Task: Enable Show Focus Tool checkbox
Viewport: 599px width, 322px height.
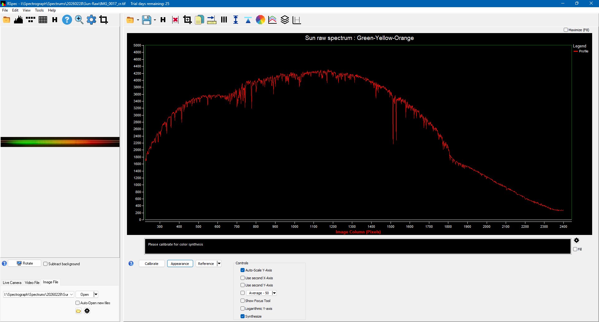Action: [242, 301]
